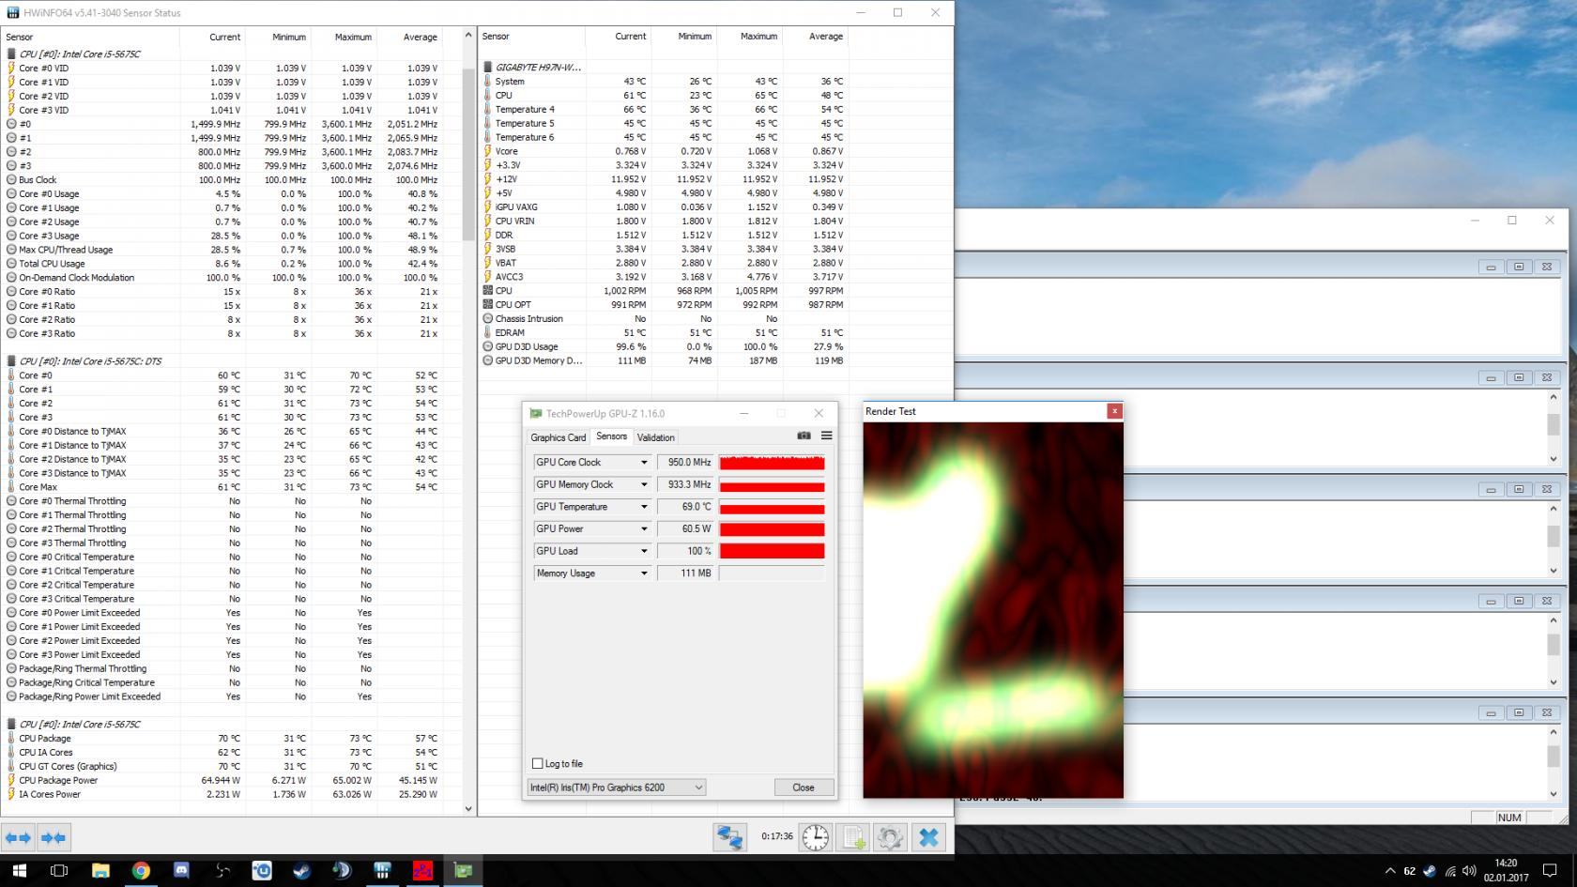
Task: Select the iGPU VAXG row
Action: [x=665, y=206]
